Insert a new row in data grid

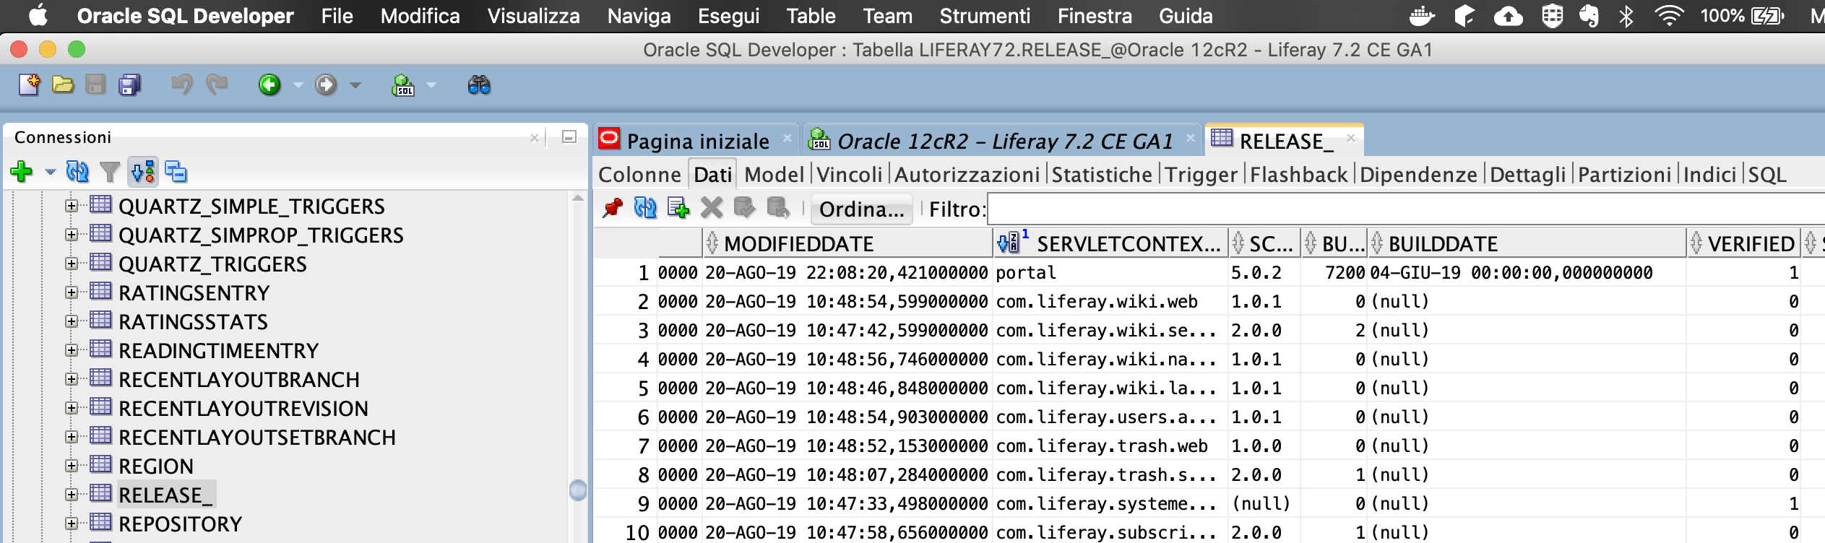pos(678,208)
